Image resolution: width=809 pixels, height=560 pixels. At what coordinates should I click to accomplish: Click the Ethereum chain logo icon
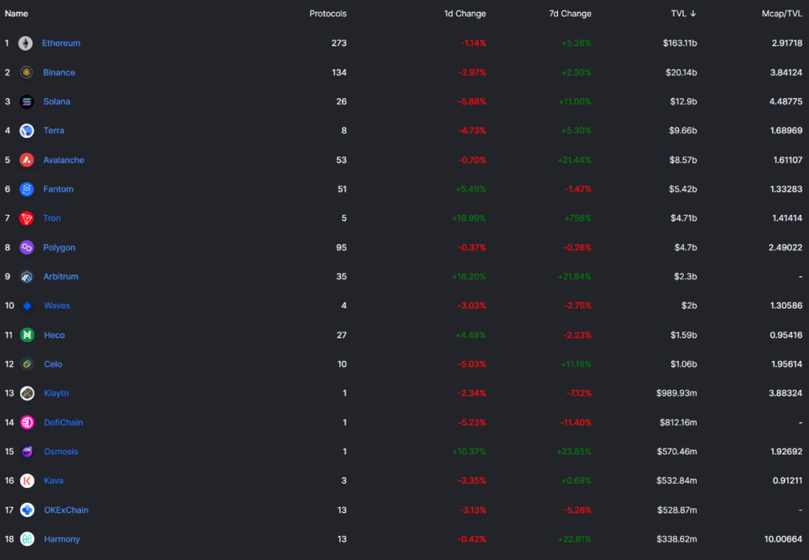[x=25, y=43]
